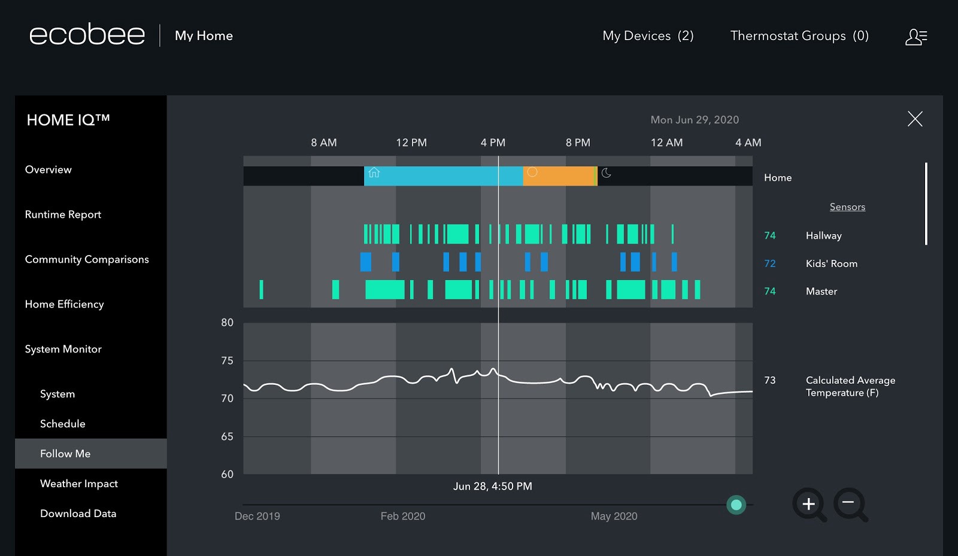Close the Follow Me chart panel
This screenshot has width=958, height=556.
point(915,119)
